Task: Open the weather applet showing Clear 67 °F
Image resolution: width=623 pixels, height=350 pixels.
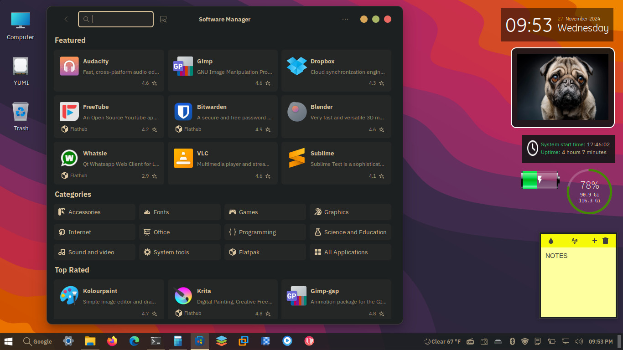Action: coord(442,341)
